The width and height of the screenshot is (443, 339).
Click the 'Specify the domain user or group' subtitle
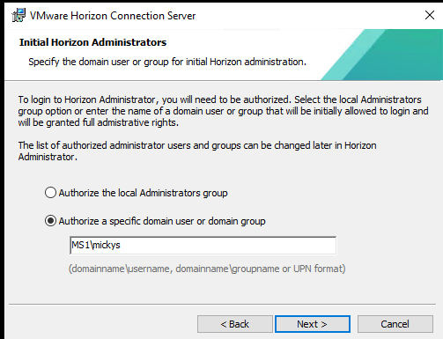pos(167,62)
